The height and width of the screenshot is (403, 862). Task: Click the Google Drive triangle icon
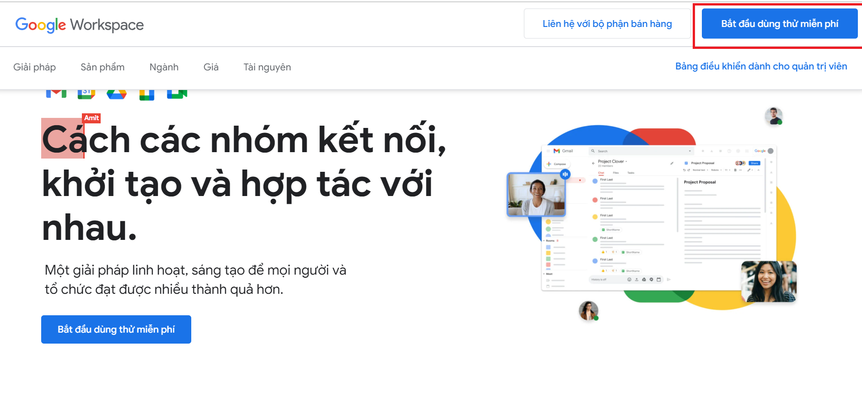(116, 94)
